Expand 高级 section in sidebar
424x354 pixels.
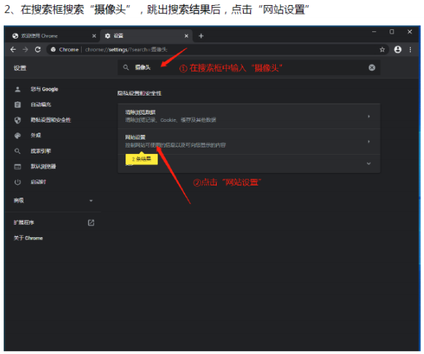tap(53, 201)
